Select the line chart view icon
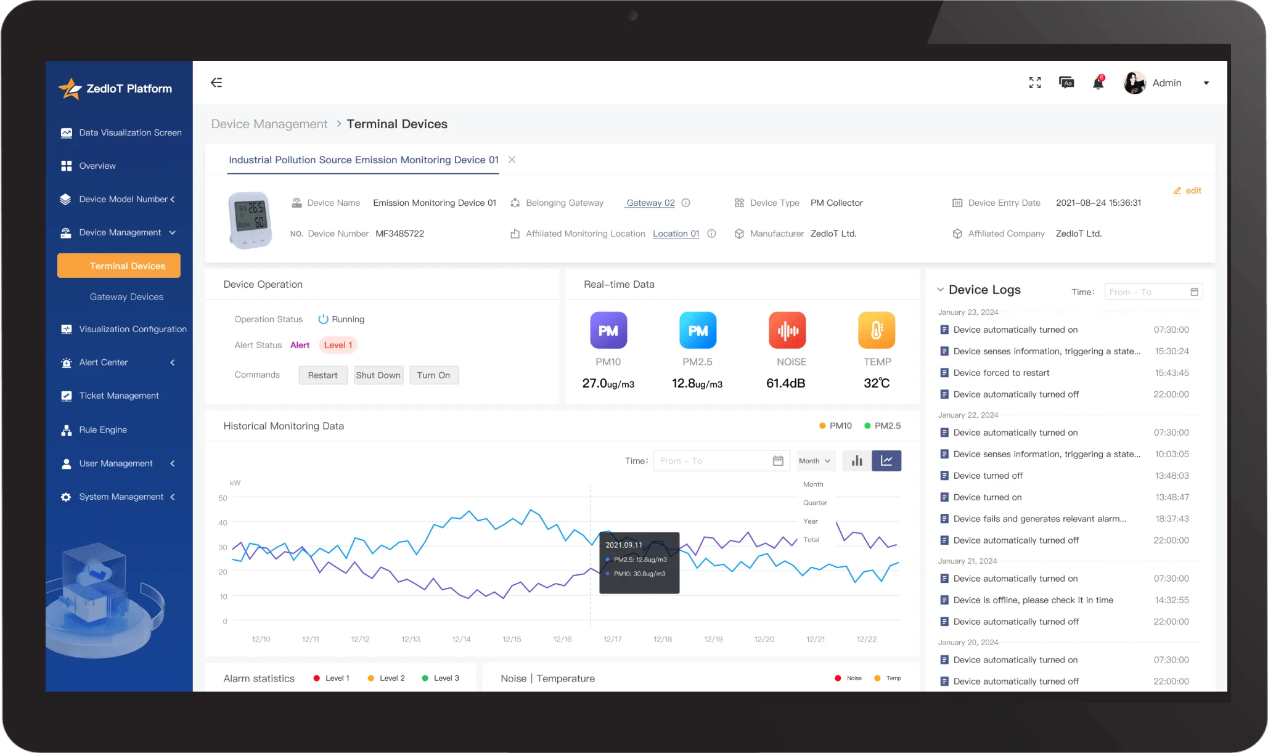Screen dimensions: 1268x753 point(886,460)
